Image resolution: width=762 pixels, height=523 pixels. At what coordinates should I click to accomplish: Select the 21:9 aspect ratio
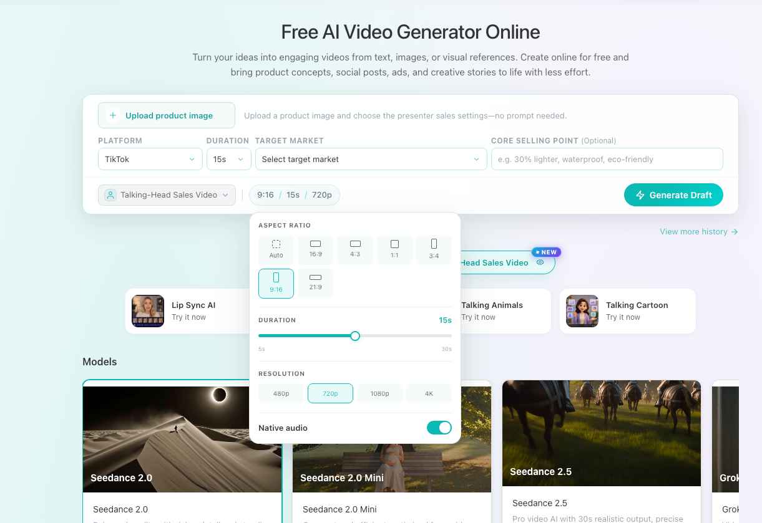click(316, 283)
